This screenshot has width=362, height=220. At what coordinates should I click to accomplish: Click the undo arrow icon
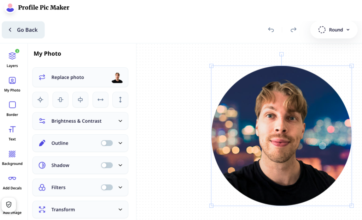[271, 30]
